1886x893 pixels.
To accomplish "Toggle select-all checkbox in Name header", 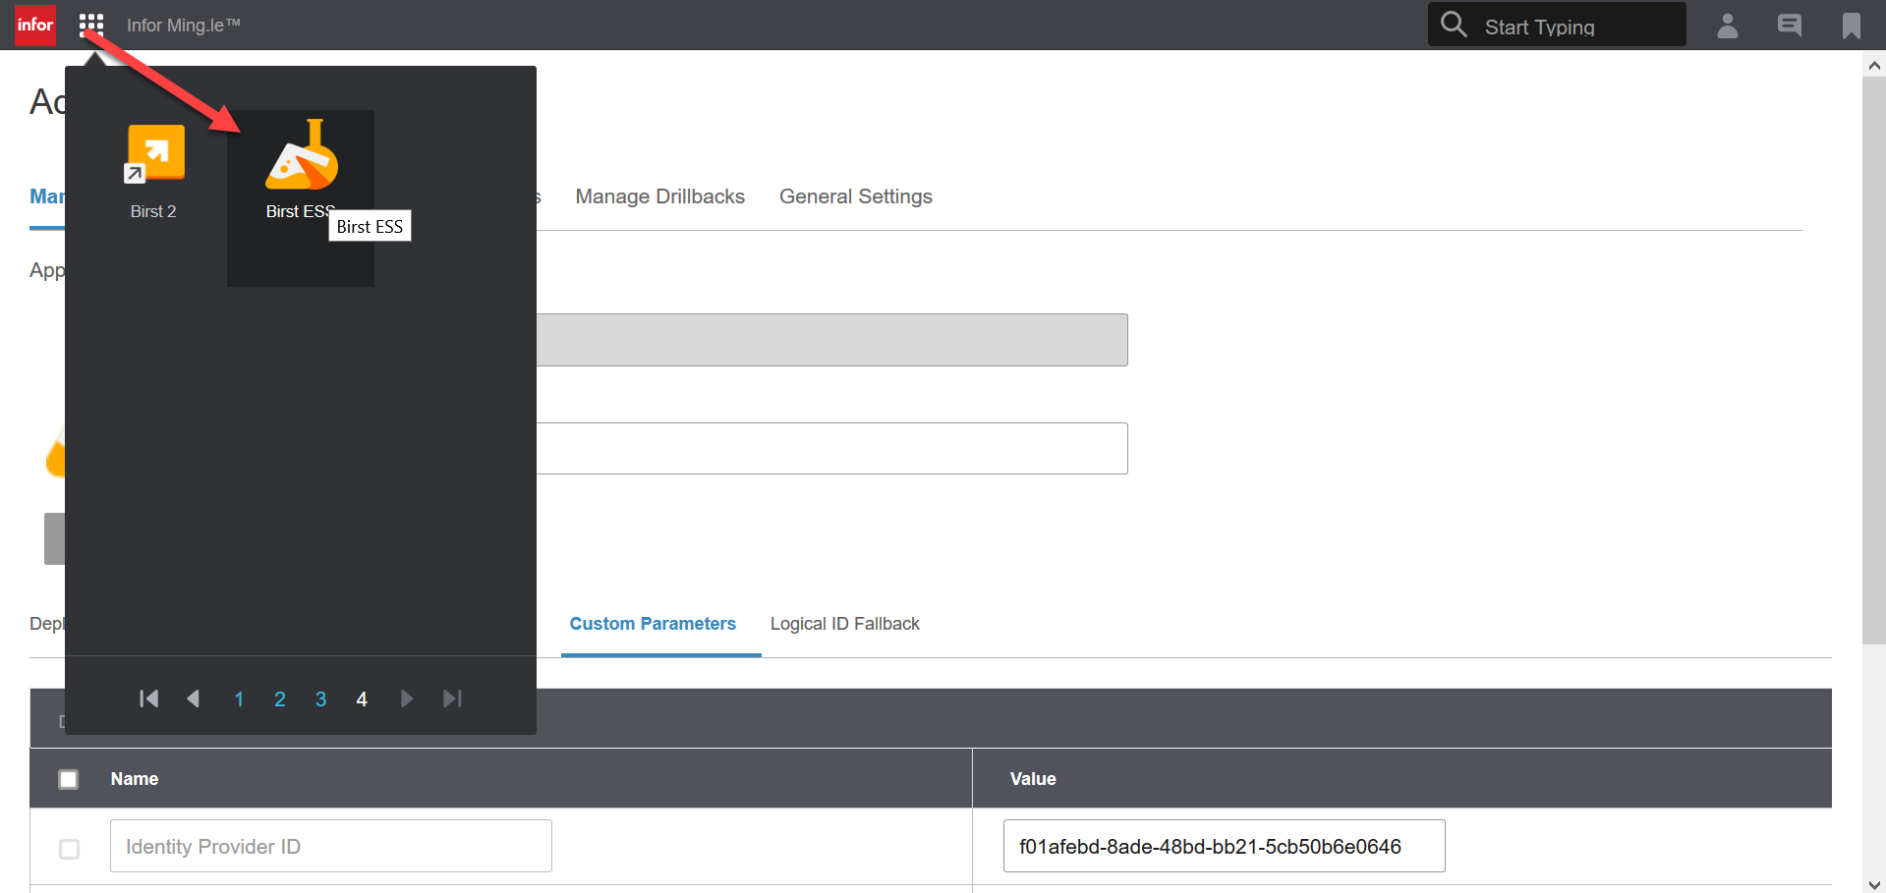I will [x=69, y=779].
